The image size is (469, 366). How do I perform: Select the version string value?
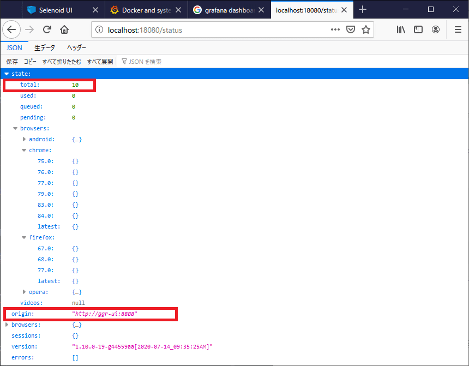pyautogui.click(x=142, y=346)
